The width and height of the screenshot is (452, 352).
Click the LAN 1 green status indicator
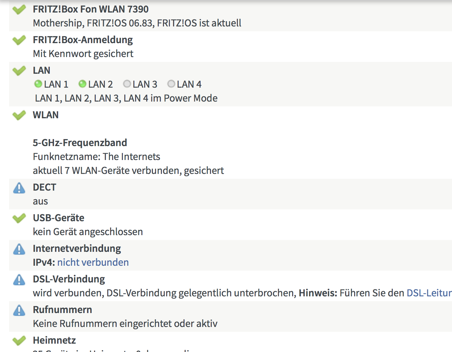tap(38, 84)
